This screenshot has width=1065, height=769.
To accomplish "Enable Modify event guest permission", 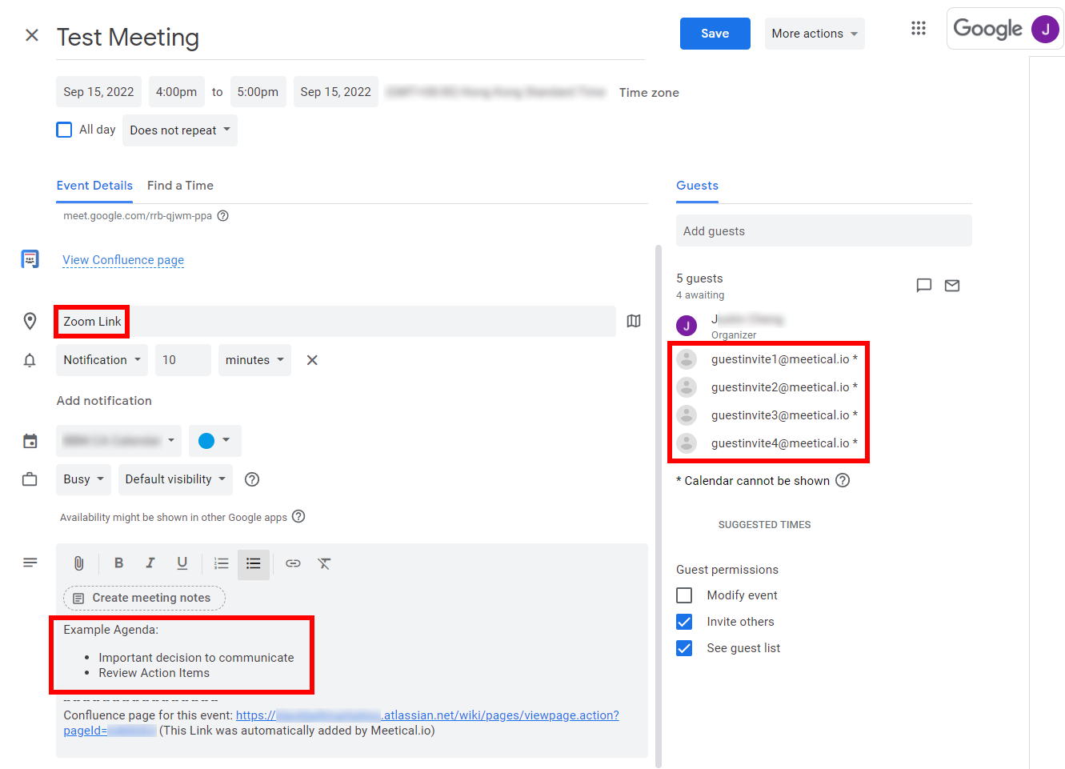I will pyautogui.click(x=684, y=595).
